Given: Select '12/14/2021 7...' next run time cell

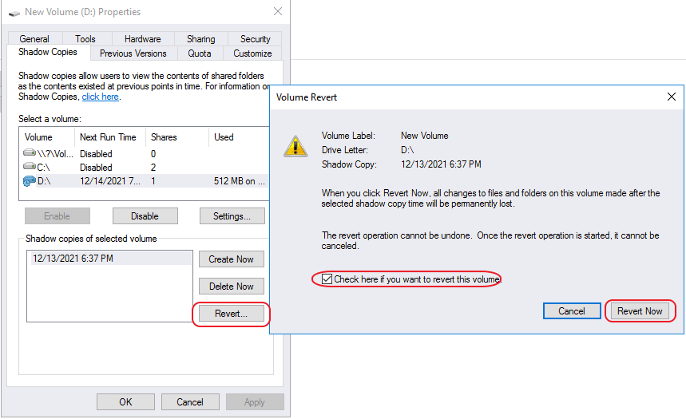Looking at the screenshot, I should pyautogui.click(x=110, y=181).
